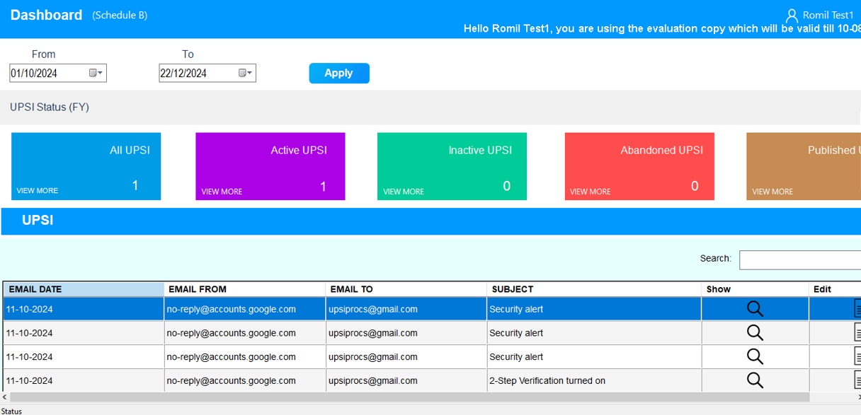This screenshot has width=861, height=415.
Task: Click left arrow of horizontal scrollbar
Action: coord(6,398)
